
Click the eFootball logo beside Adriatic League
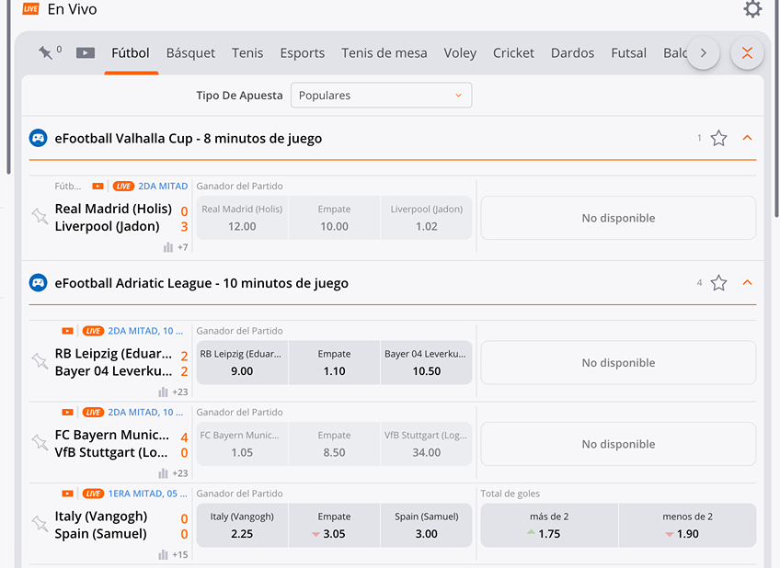(x=38, y=282)
